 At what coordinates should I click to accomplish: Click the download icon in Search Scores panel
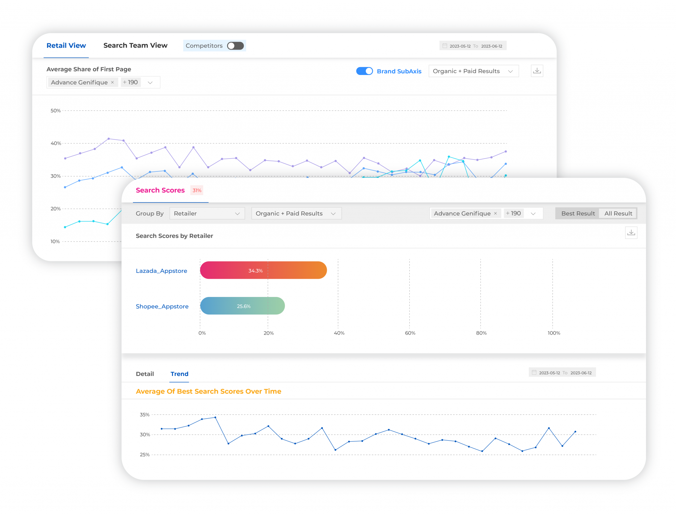(x=631, y=233)
